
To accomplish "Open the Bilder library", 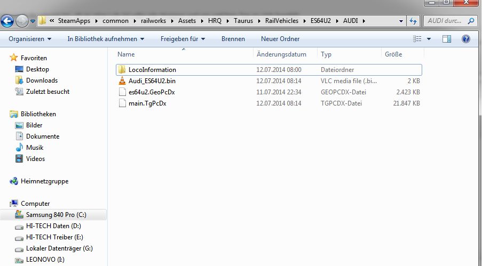I will point(34,125).
